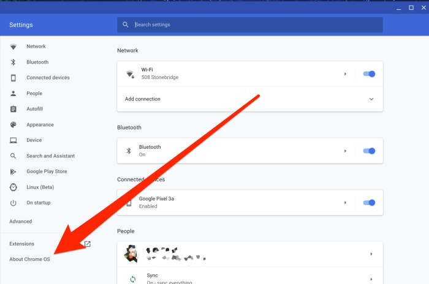Click the Settings title in header
429x284 pixels.
[x=21, y=25]
